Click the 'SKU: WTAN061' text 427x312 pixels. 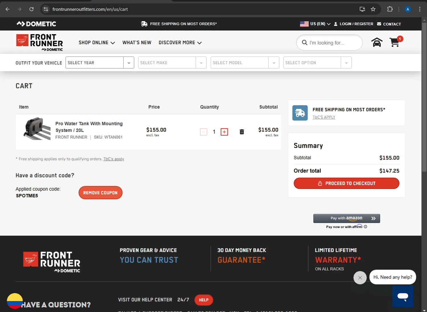tap(108, 137)
